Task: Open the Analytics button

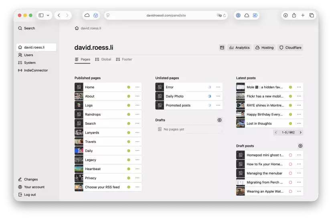Action: (x=239, y=48)
